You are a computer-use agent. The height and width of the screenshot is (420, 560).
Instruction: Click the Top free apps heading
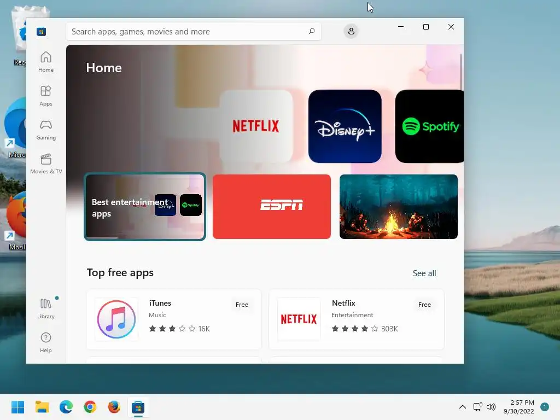(120, 273)
